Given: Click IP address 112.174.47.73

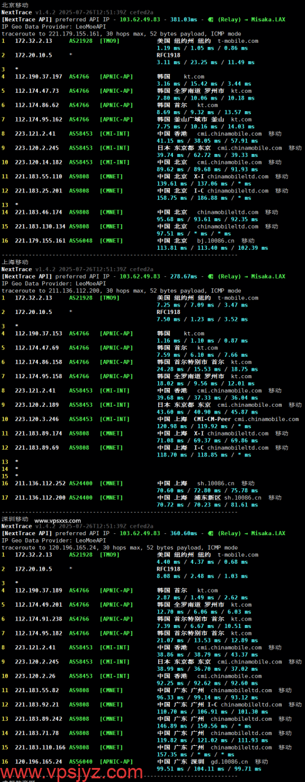Looking at the screenshot, I should (37, 90).
